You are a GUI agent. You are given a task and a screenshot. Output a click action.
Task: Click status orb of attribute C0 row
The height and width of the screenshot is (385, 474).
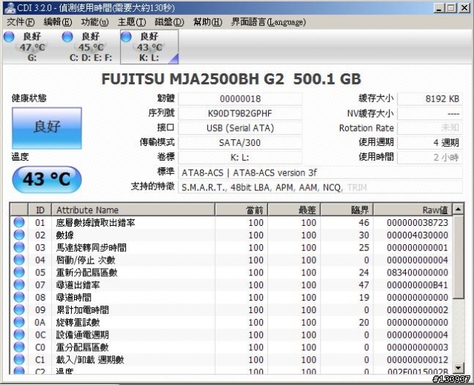(19, 347)
